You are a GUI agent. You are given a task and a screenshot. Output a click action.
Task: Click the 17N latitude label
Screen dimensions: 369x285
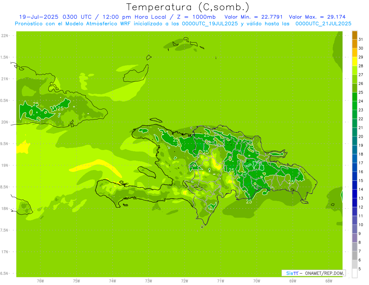point(5,252)
